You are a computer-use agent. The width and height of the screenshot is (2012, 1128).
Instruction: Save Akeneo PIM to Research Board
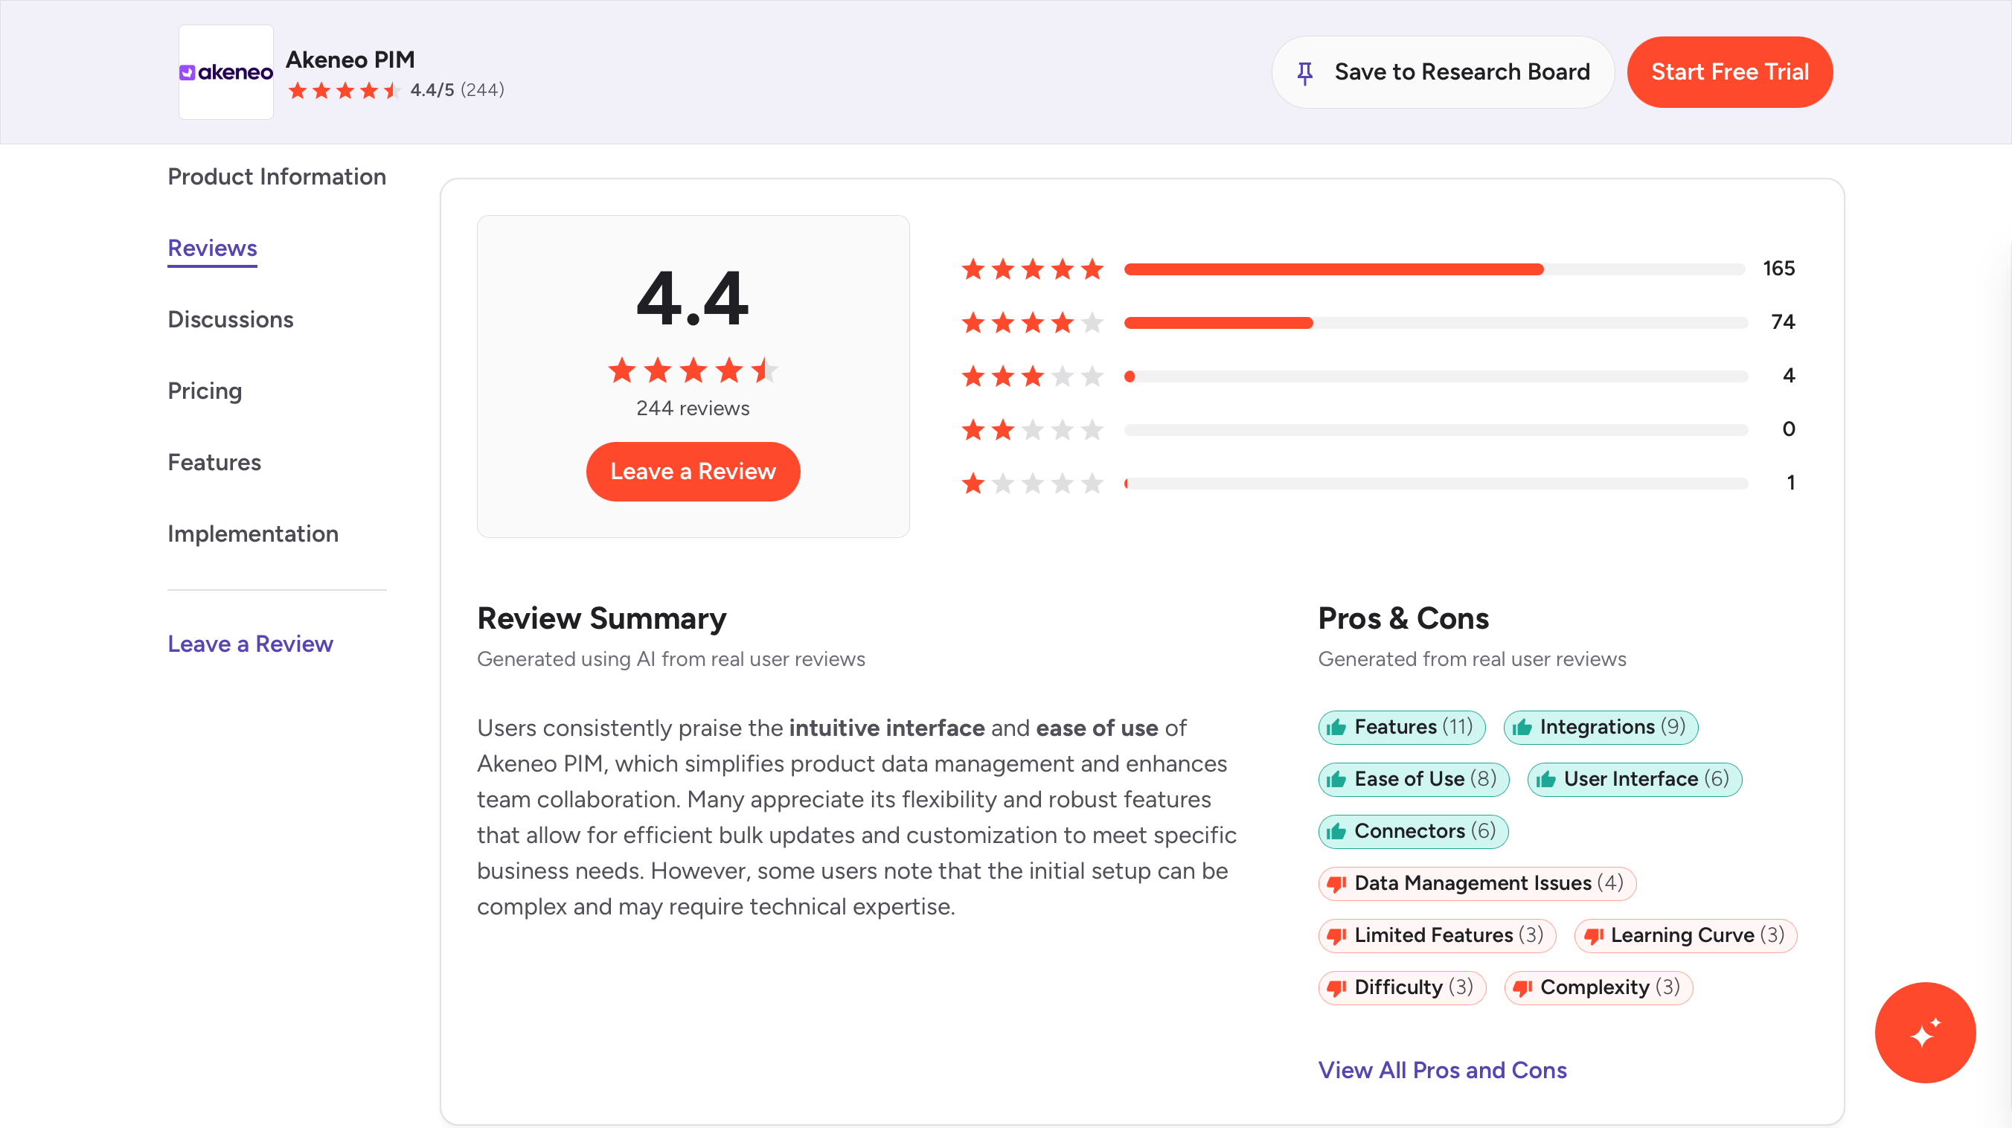click(1443, 72)
